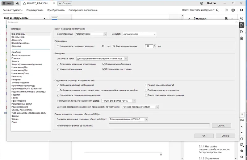Screen dimensions: 247x160
Task: Toggle Отображать крупные изображения checkbox
Action: pos(58,85)
